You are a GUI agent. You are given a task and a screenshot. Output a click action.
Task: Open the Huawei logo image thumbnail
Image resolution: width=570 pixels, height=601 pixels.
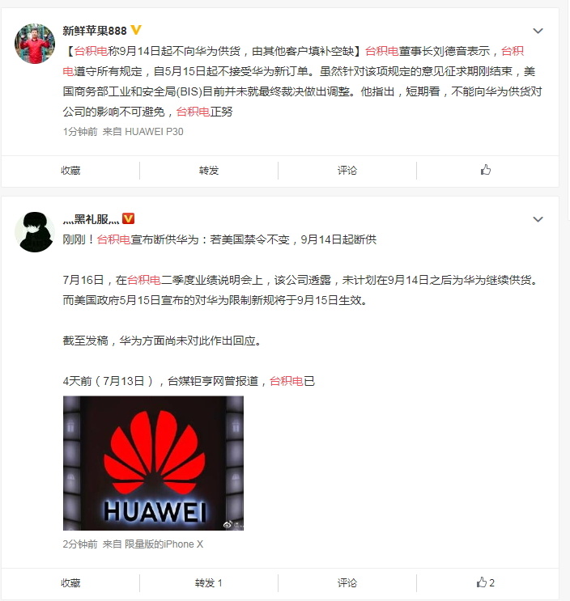click(x=154, y=463)
